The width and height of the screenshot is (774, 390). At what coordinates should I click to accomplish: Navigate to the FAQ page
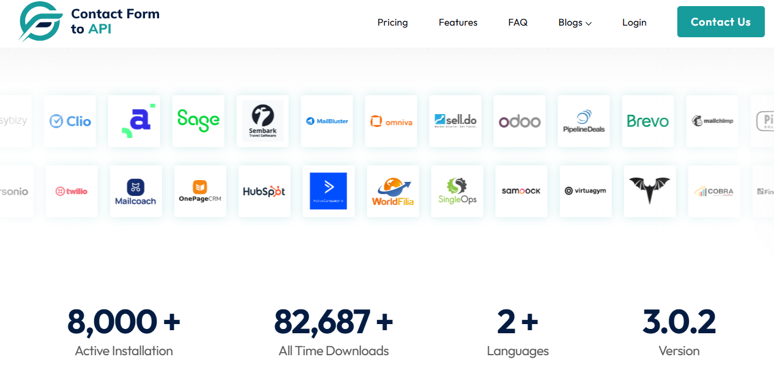[518, 23]
